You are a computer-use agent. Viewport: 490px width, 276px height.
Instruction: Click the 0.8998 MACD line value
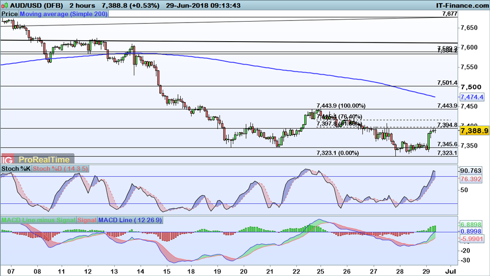click(x=471, y=231)
